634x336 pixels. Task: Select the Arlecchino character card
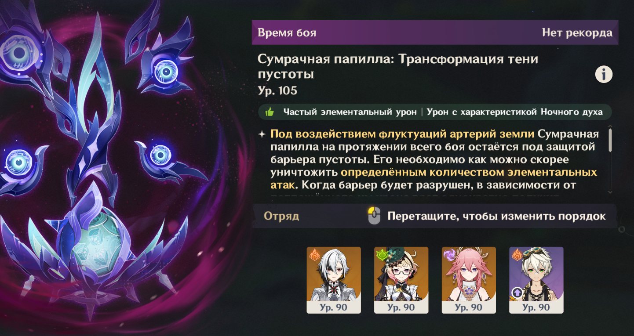pos(334,280)
